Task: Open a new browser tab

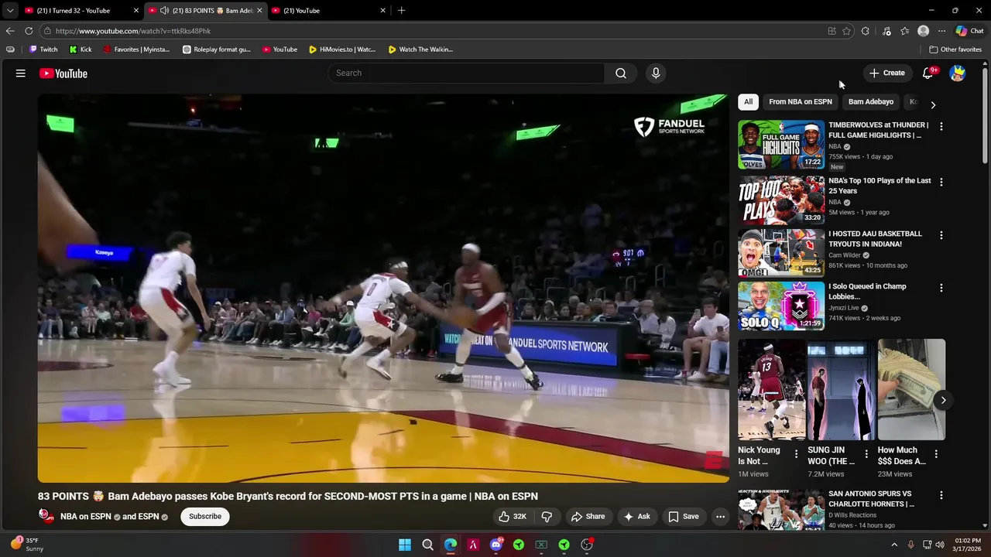Action: (401, 11)
